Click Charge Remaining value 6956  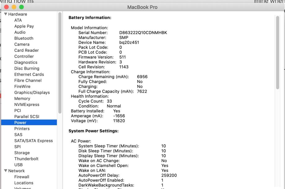(142, 77)
